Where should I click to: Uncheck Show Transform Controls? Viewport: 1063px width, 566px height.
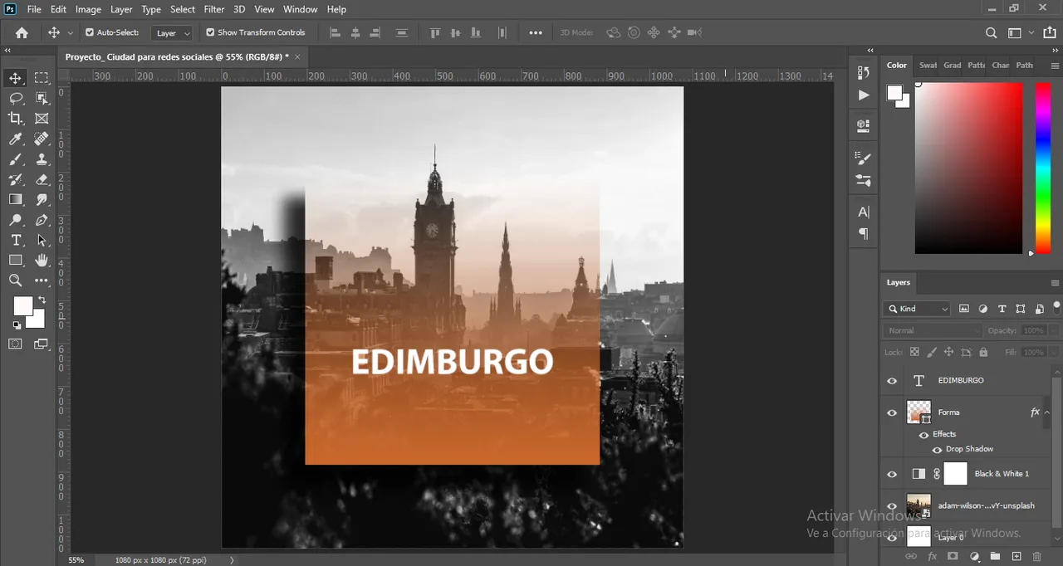tap(210, 32)
